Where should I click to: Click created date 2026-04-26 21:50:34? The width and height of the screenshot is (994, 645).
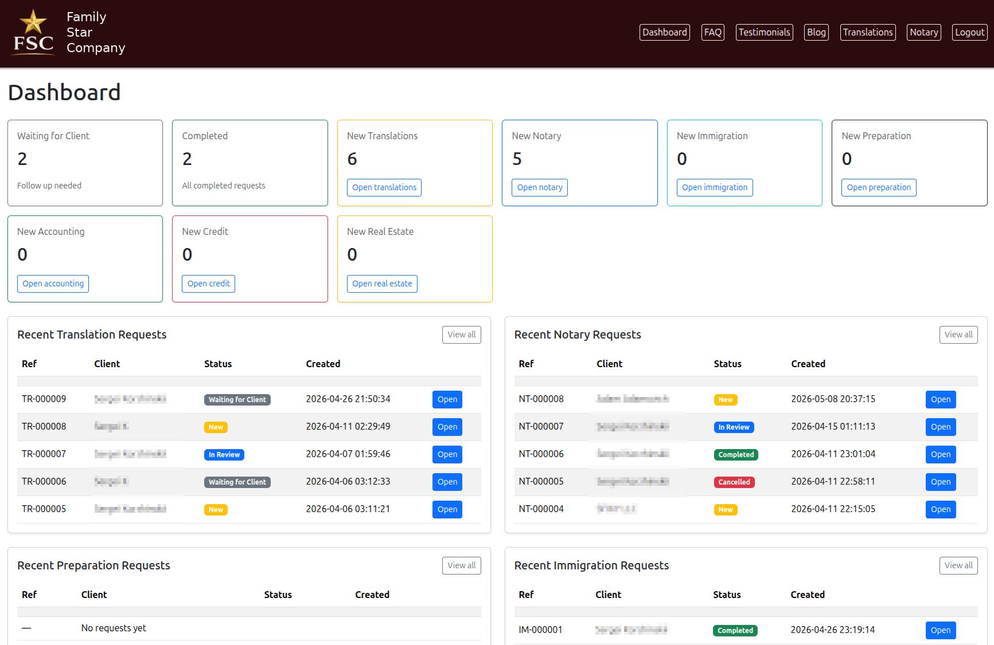coord(348,399)
